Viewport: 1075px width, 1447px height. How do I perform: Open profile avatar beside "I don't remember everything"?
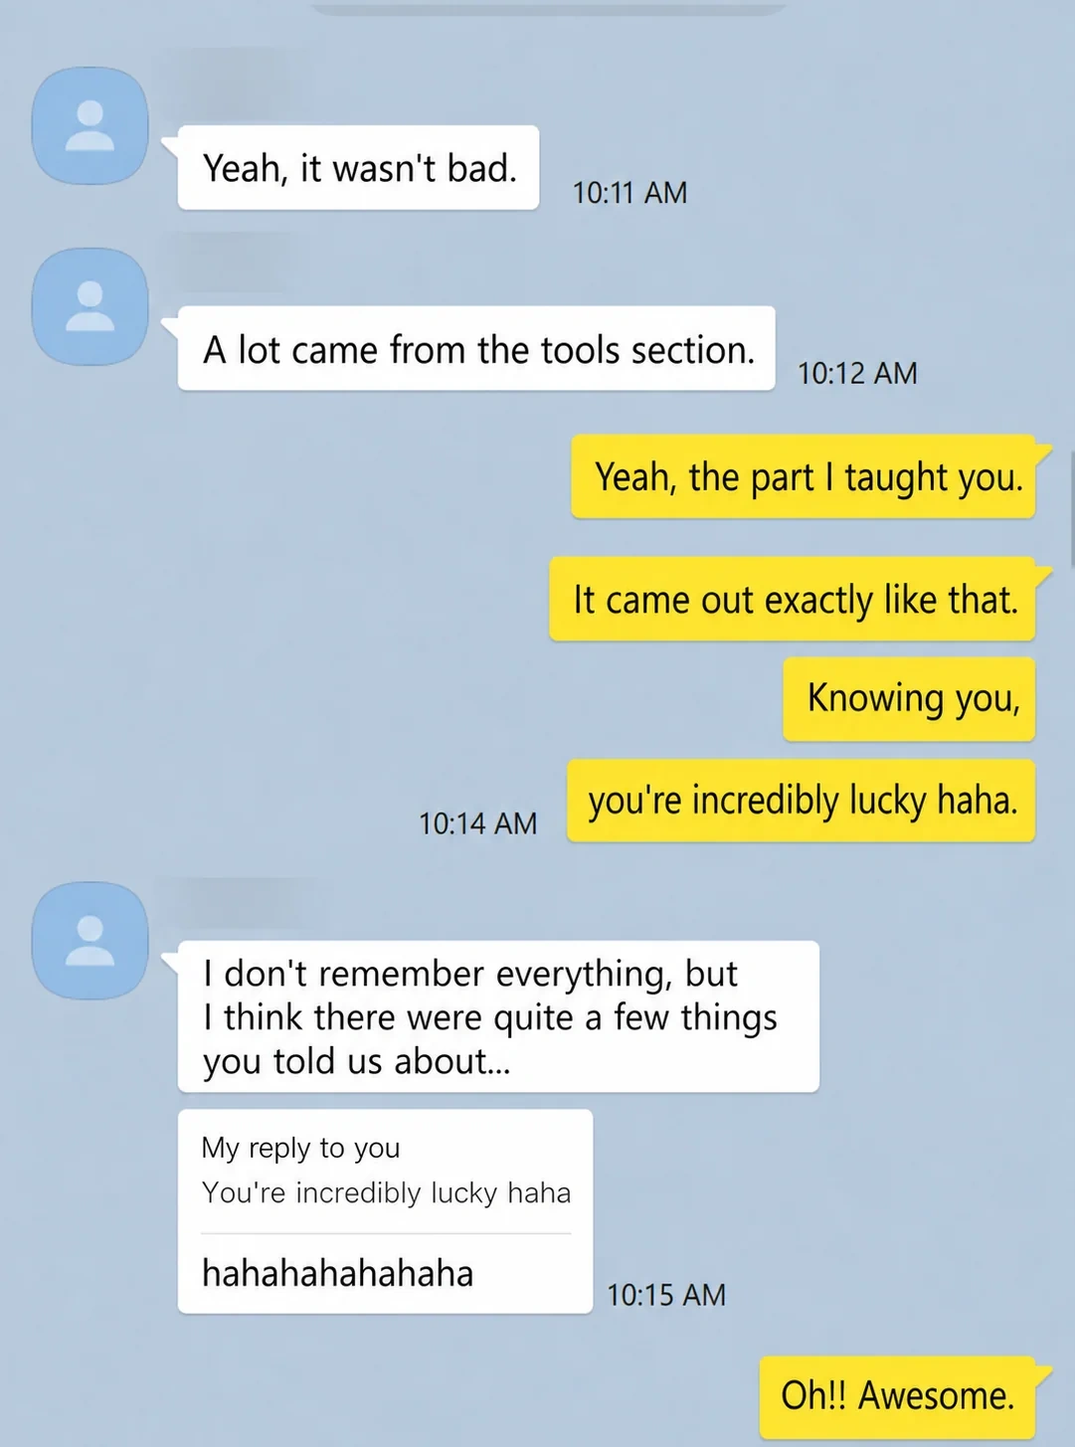pos(90,941)
